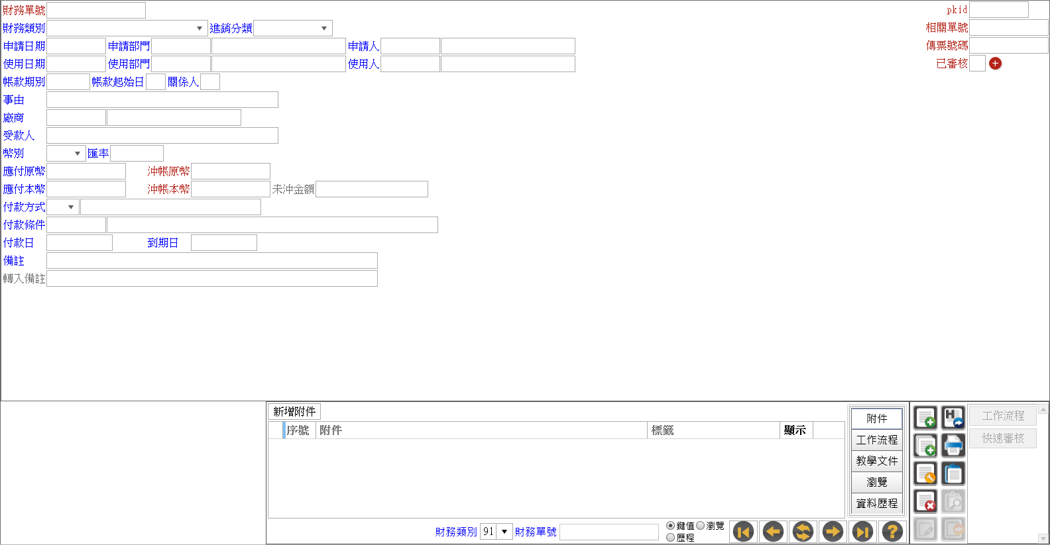Click the red plus beside 已審核
1050x545 pixels.
coord(995,64)
